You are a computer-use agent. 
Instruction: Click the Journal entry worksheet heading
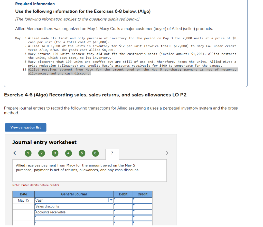pos(44,142)
